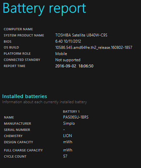Select the battery name PA5065U-1BRS
This screenshot has width=141, height=168.
point(76,117)
